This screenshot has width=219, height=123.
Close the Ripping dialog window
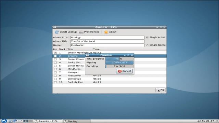pos(132,55)
